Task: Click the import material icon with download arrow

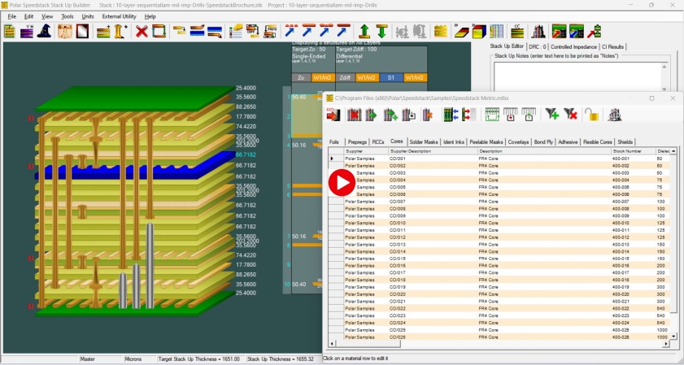Action: 409,115
